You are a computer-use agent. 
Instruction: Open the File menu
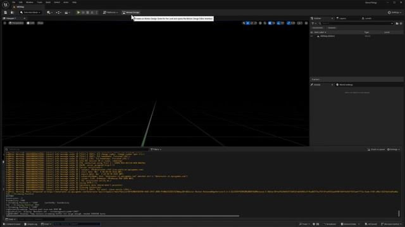pos(13,3)
